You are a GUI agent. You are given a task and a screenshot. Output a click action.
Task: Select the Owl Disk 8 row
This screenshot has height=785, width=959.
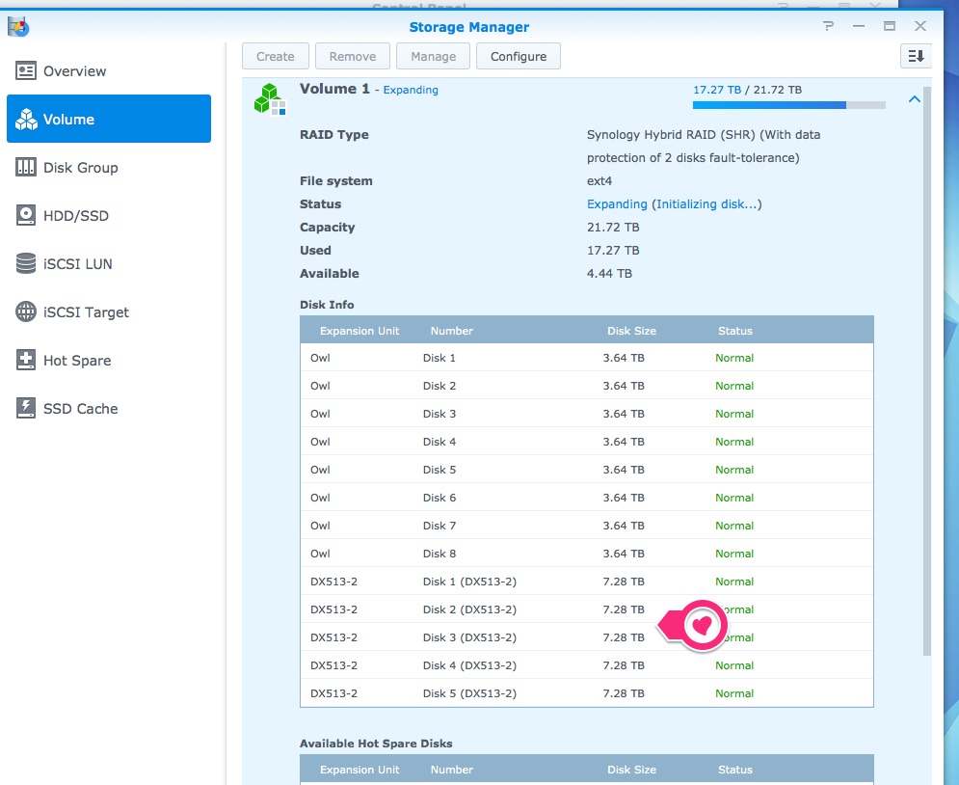coord(587,554)
